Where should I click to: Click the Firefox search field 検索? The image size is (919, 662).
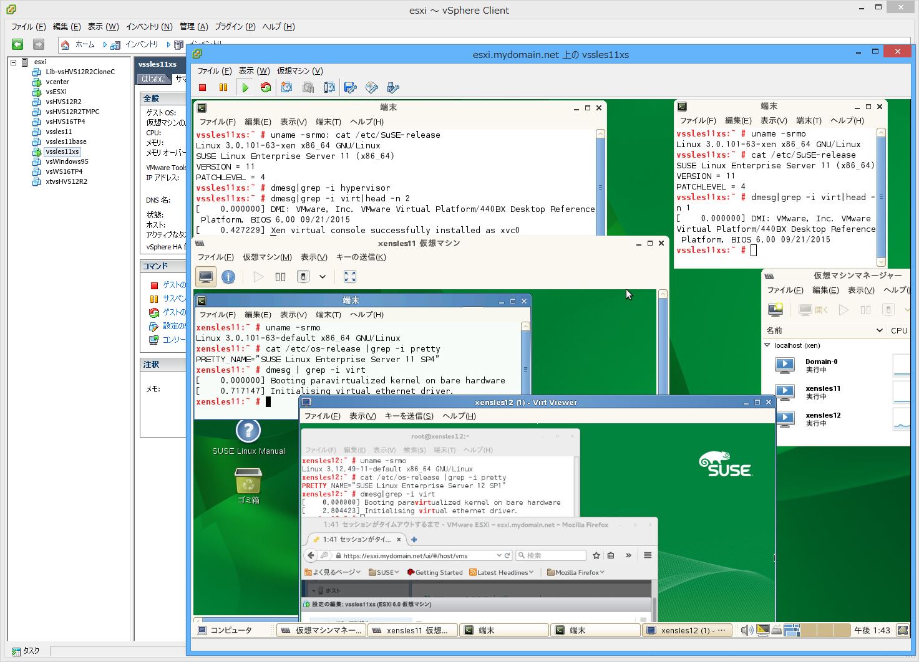click(x=551, y=555)
